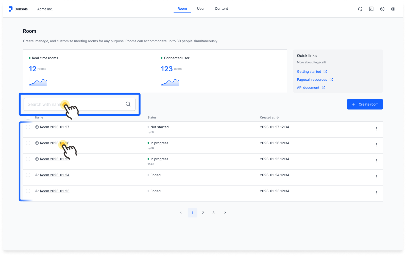Click the 0/30 participant count

pos(151,132)
